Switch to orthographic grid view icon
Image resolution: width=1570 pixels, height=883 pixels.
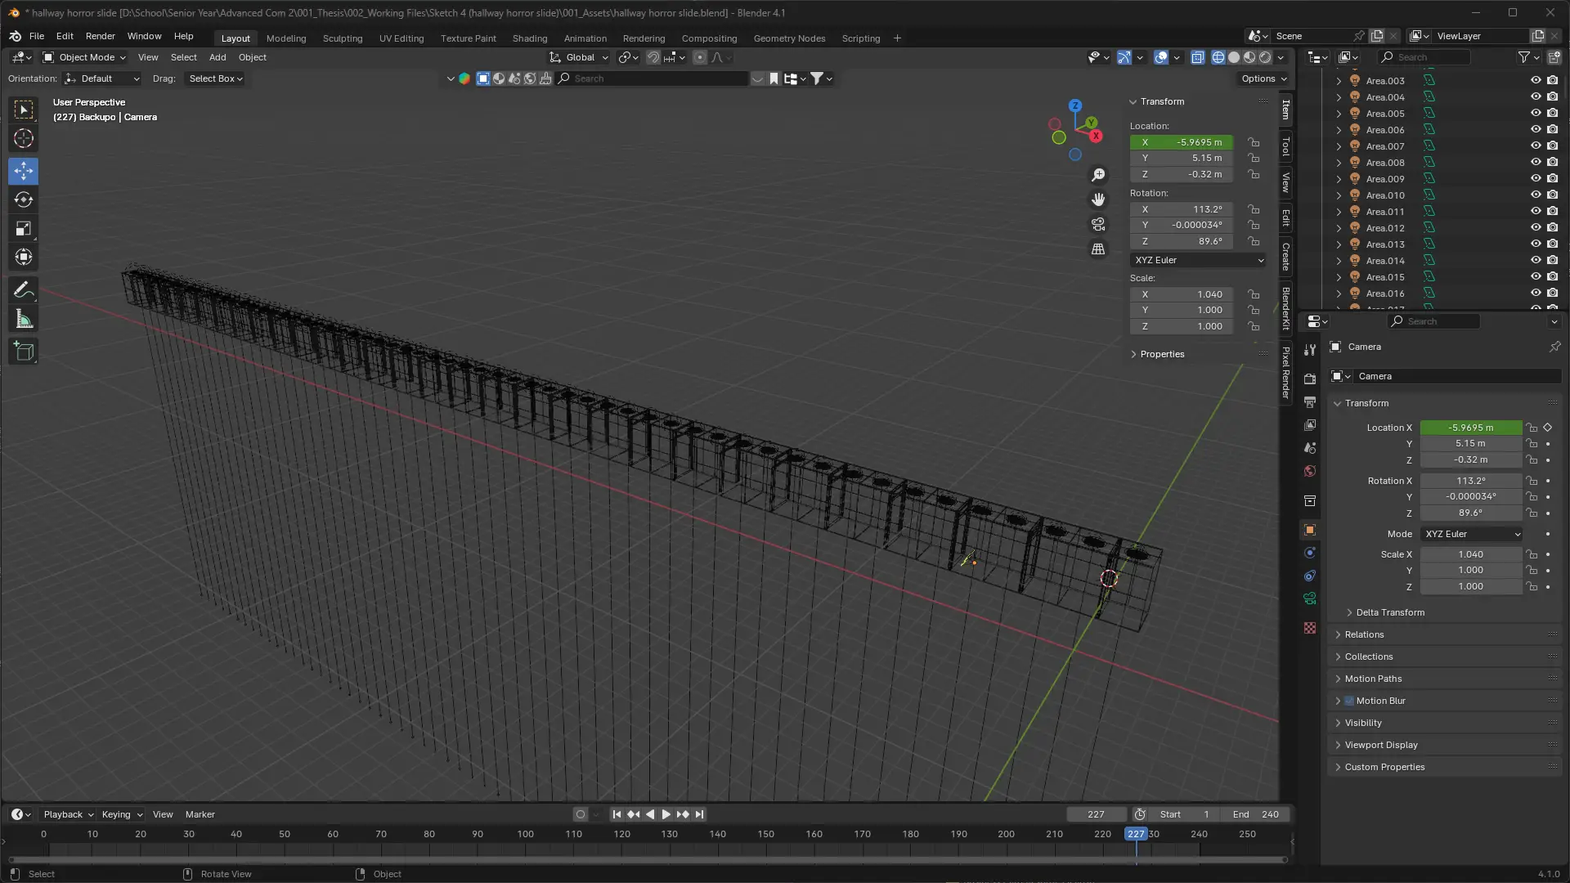click(1098, 249)
